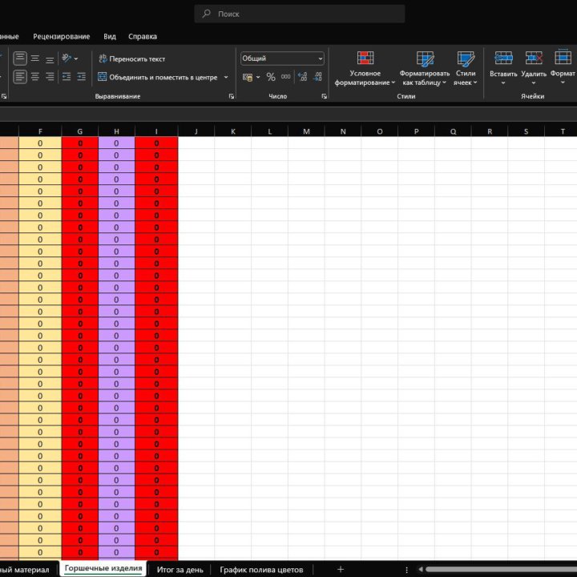Switch to Итог за день sheet
Image resolution: width=577 pixels, height=577 pixels.
pyautogui.click(x=180, y=569)
